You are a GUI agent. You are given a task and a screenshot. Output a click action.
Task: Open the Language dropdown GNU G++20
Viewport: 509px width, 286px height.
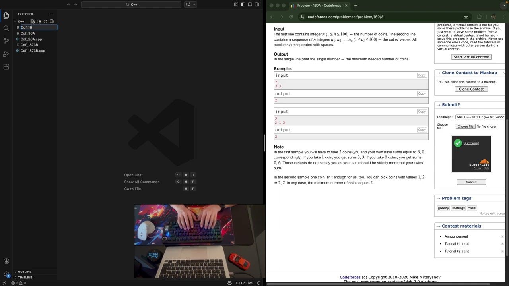click(x=480, y=117)
